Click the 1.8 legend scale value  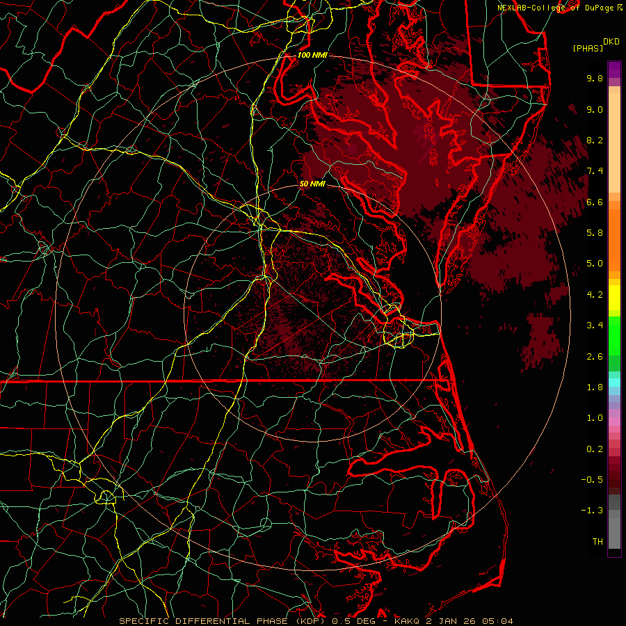595,387
